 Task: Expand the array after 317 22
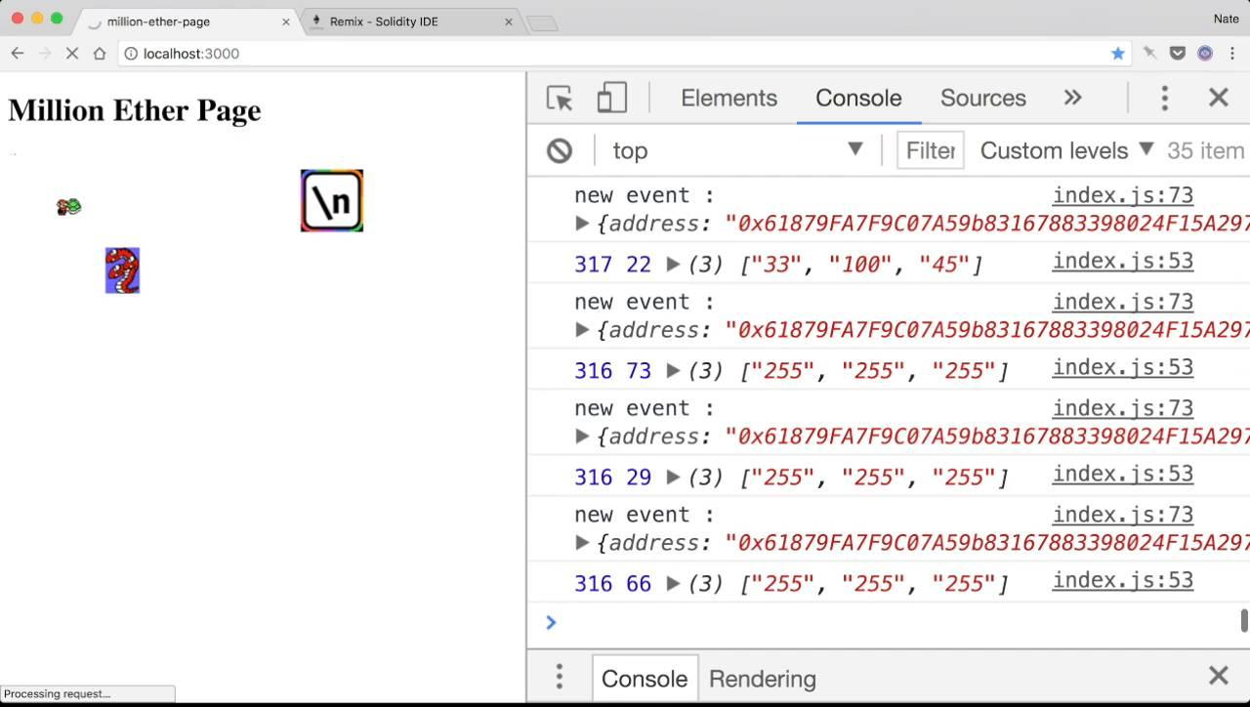[673, 264]
